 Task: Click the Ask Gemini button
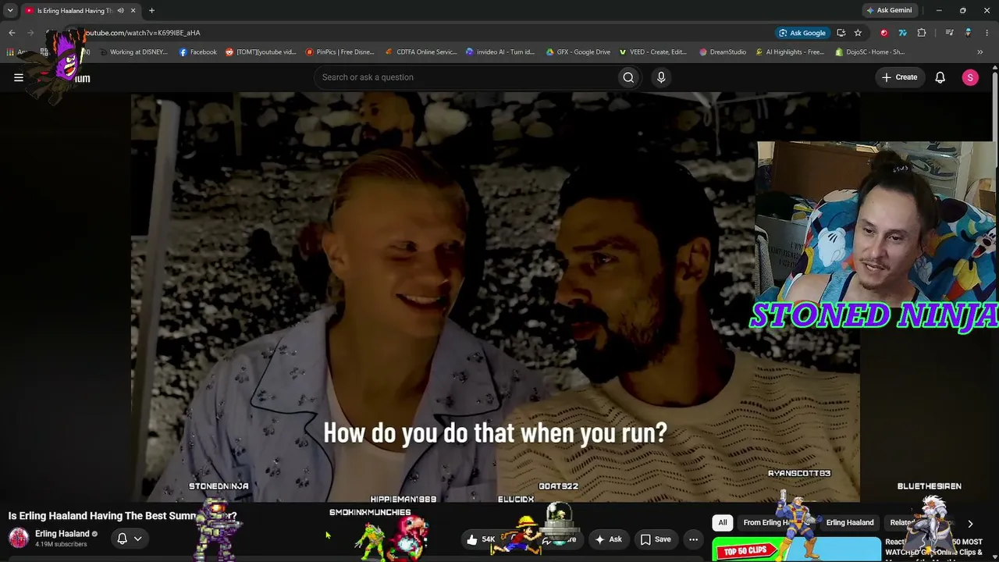[x=888, y=11]
